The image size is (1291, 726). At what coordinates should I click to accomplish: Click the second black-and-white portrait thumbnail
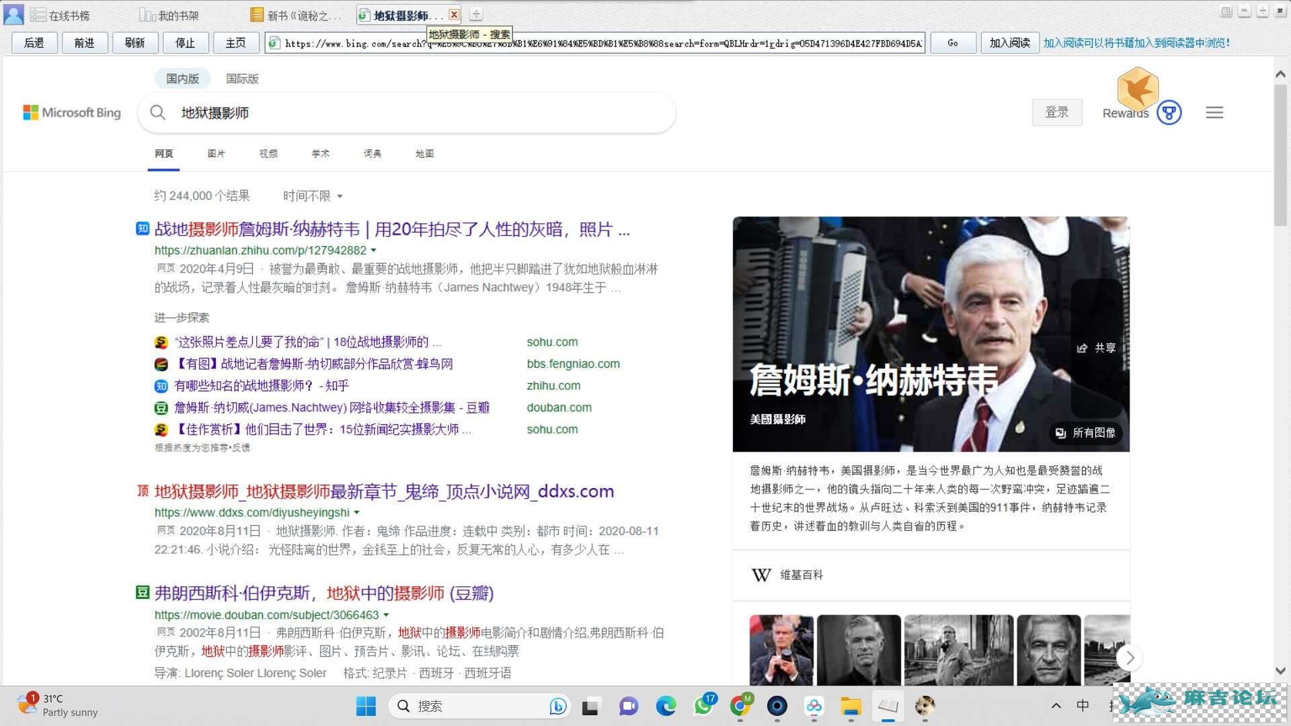tap(859, 650)
